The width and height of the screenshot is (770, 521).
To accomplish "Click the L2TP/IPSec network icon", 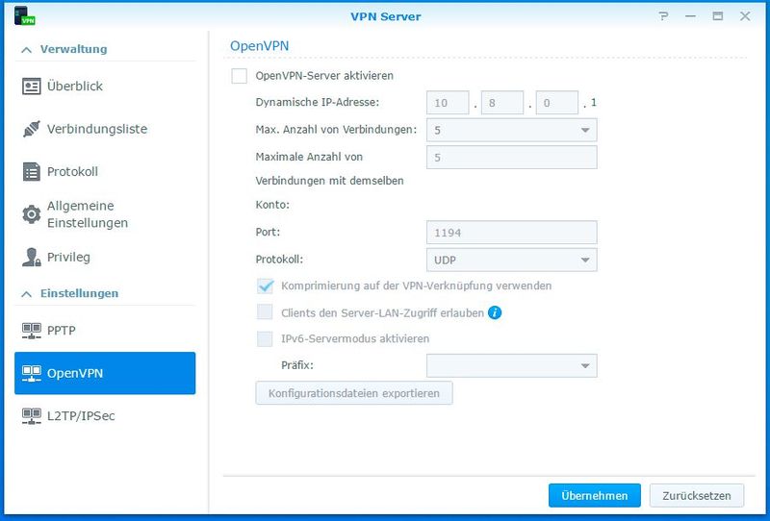I will coord(32,416).
